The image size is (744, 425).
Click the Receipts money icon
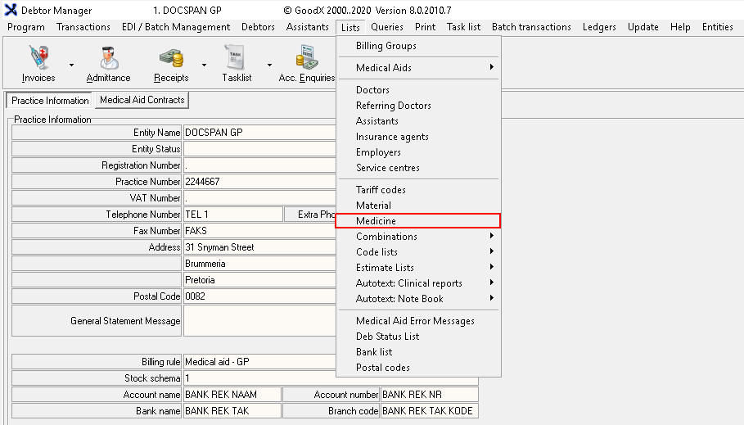170,59
